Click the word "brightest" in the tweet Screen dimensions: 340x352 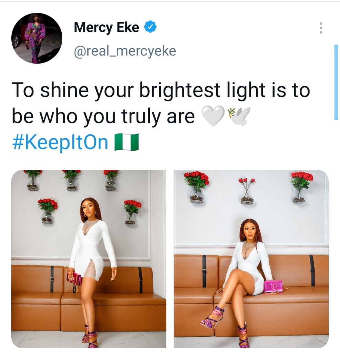click(180, 90)
